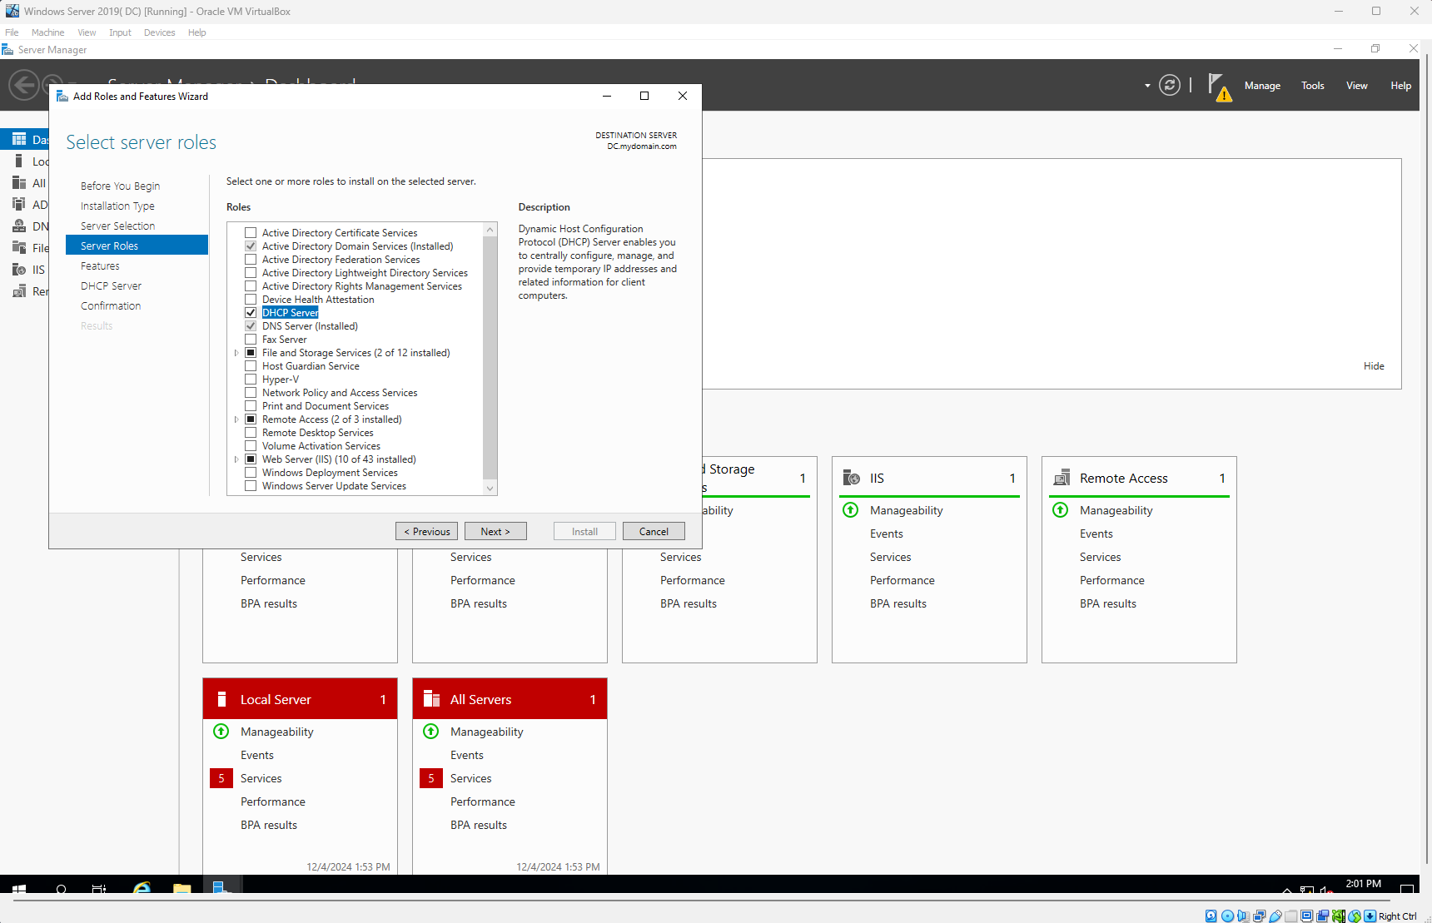Go to the Confirmation wizard step
The width and height of the screenshot is (1432, 923).
pos(111,306)
